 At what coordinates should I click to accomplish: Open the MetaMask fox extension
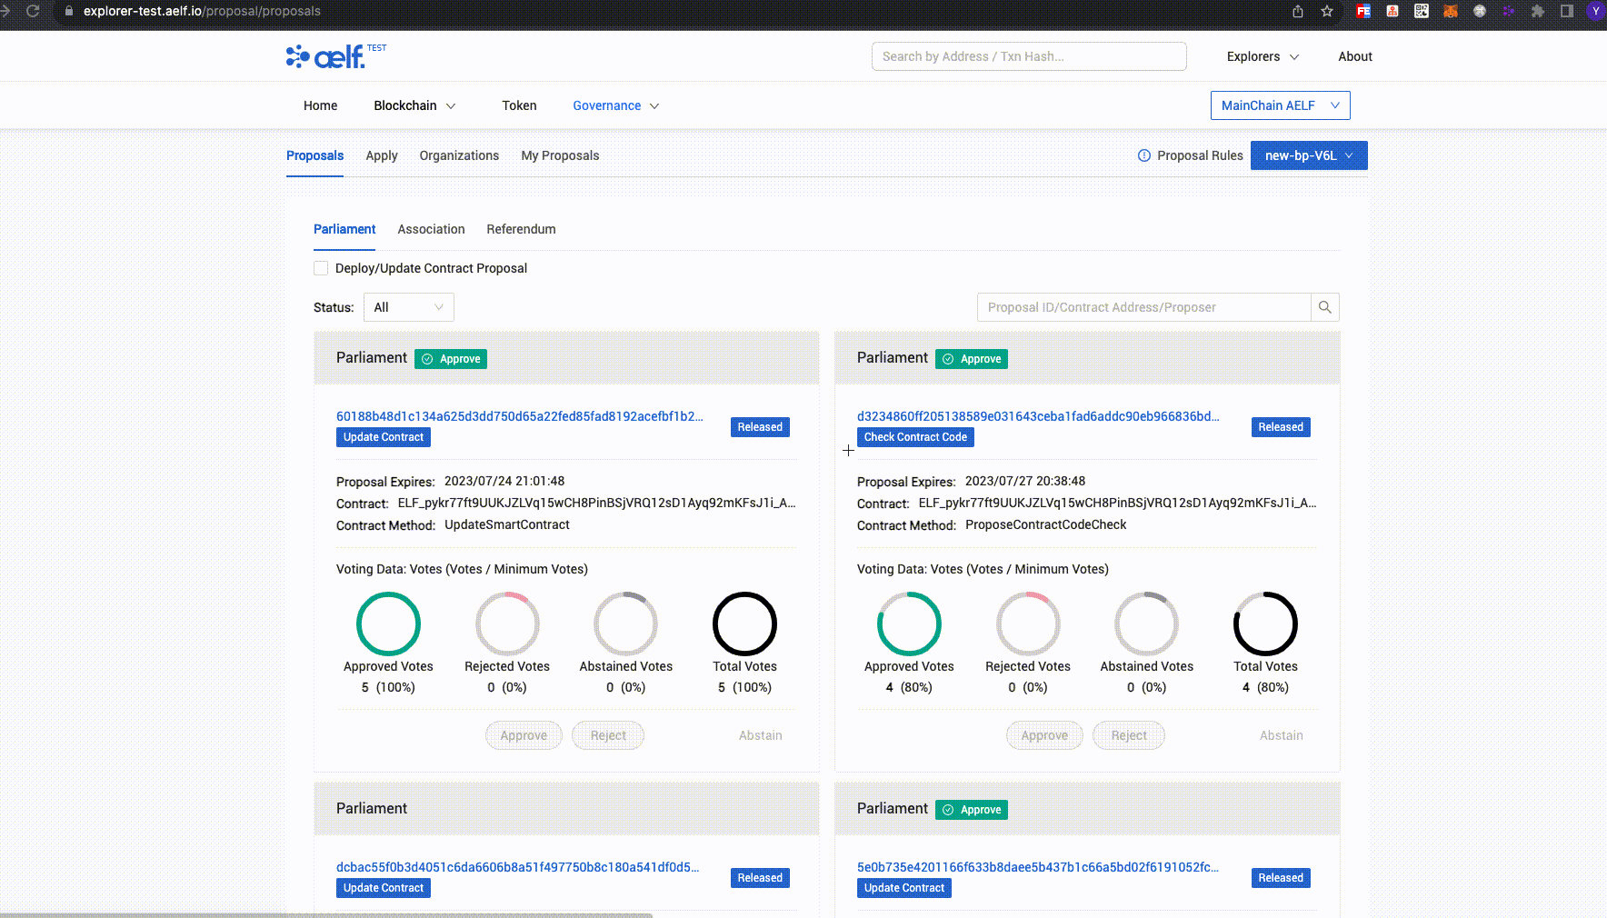tap(1451, 11)
